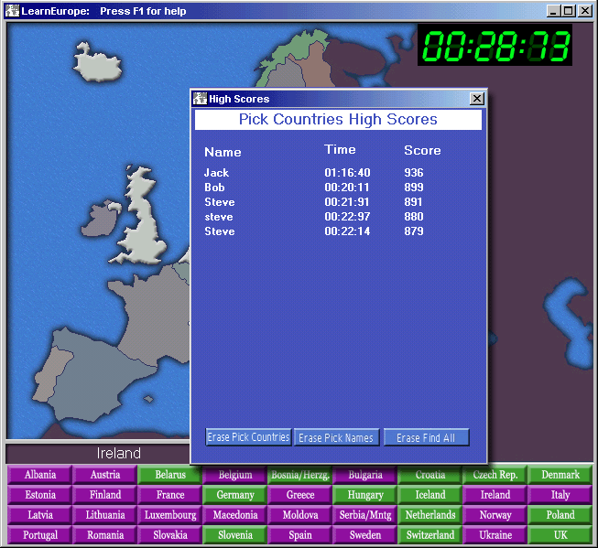This screenshot has height=548, width=598.
Task: Select the Belarus country button
Action: (170, 475)
